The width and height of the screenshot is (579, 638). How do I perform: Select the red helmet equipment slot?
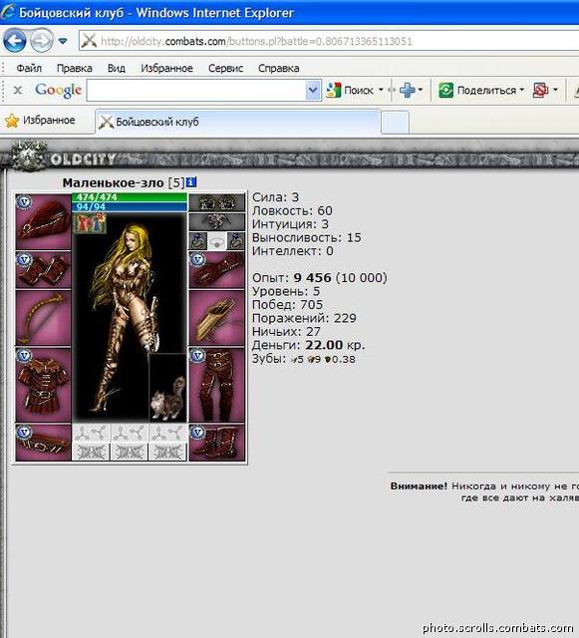[43, 221]
